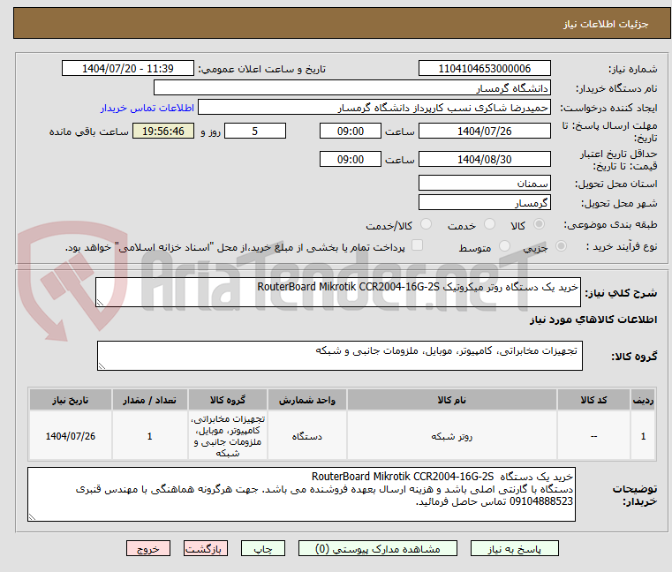Click the remaining time field 19:56:46
672x572 pixels.
(x=163, y=131)
